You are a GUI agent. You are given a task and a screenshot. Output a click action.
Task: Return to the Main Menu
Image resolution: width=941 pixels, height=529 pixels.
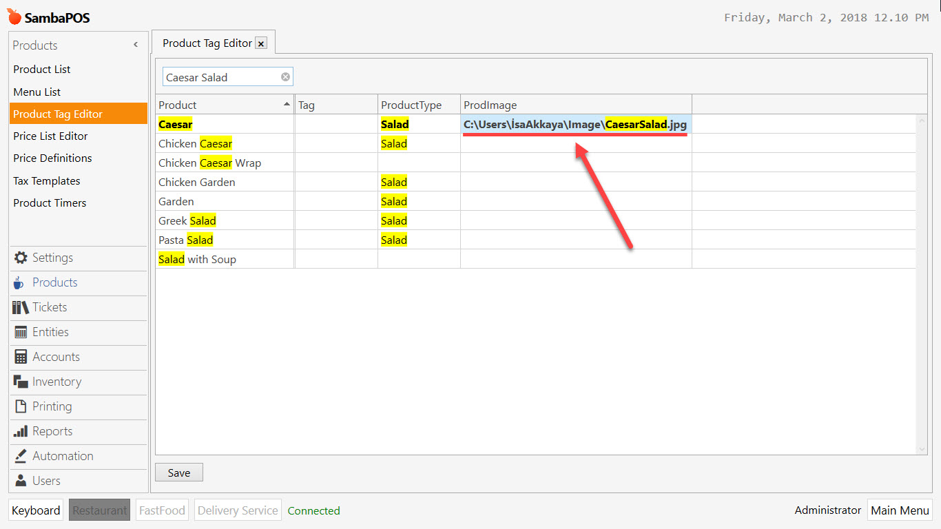click(900, 510)
